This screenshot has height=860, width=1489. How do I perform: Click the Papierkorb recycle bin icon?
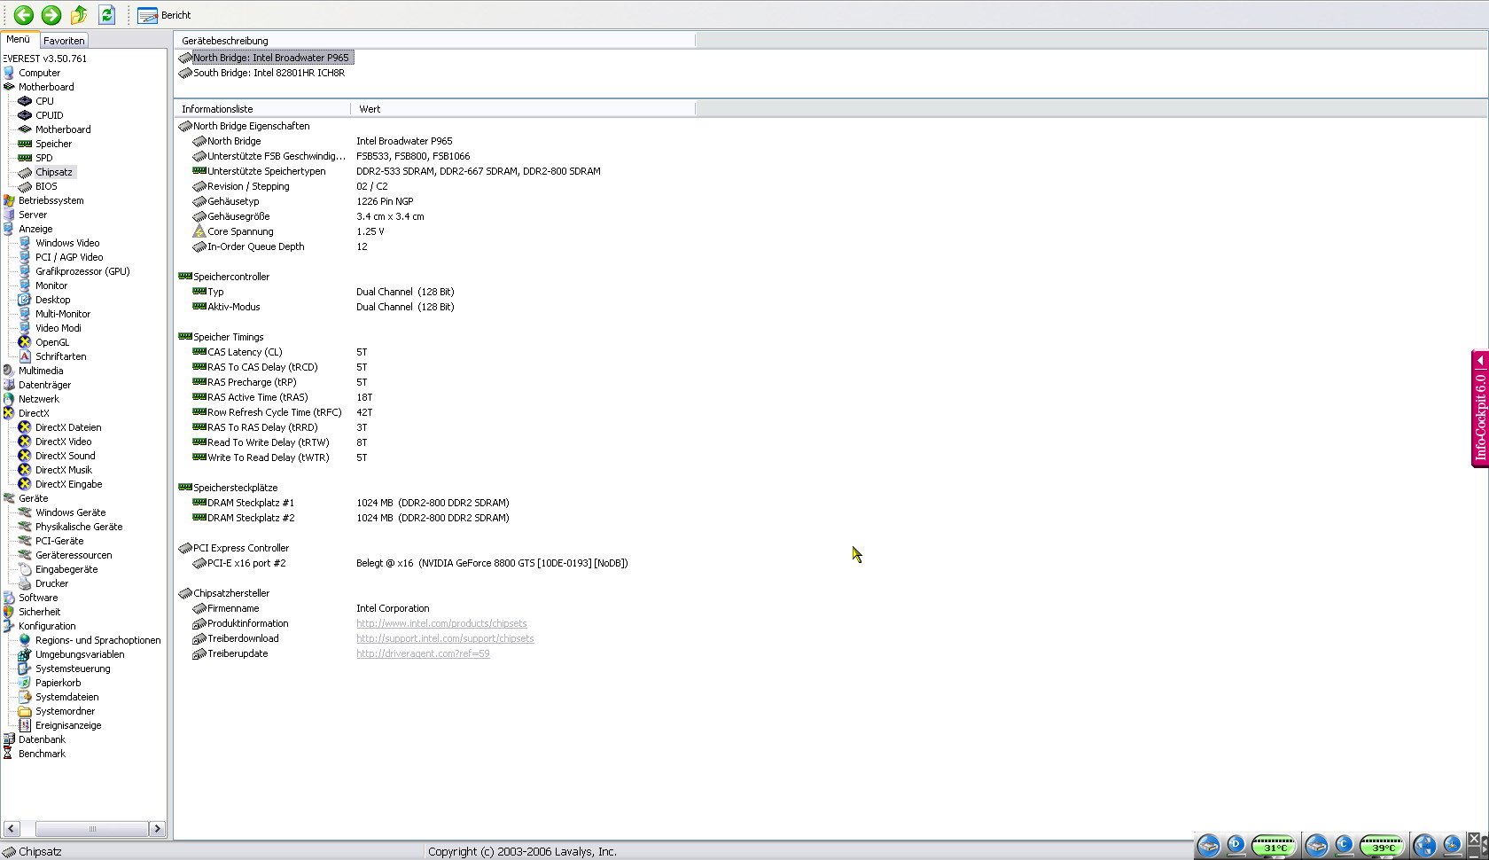(x=25, y=683)
